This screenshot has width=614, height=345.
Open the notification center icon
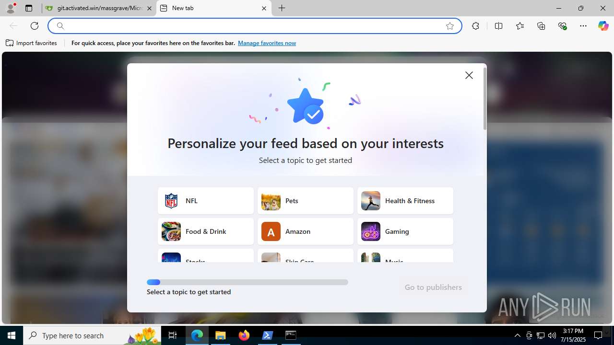598,335
